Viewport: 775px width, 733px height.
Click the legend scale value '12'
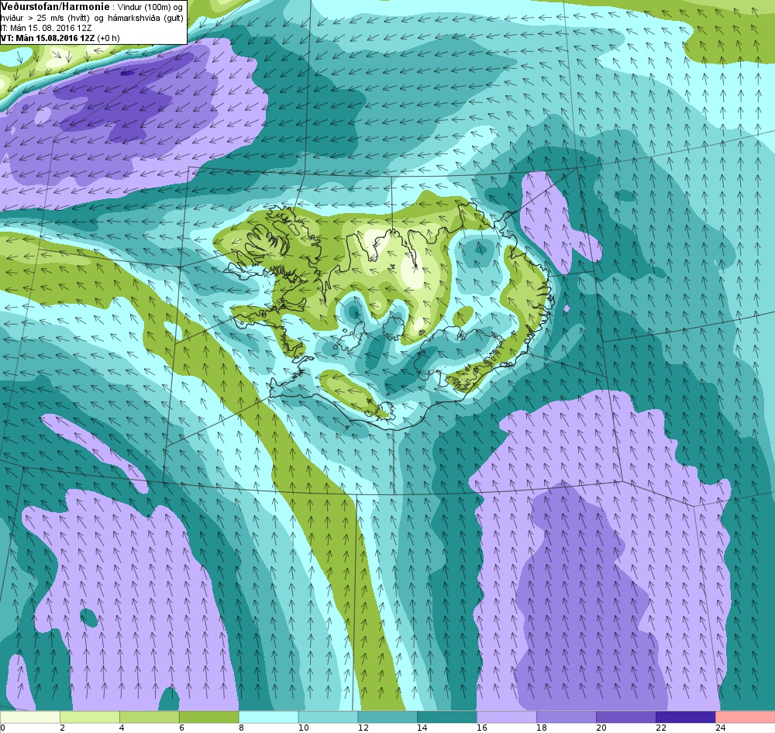tap(363, 728)
